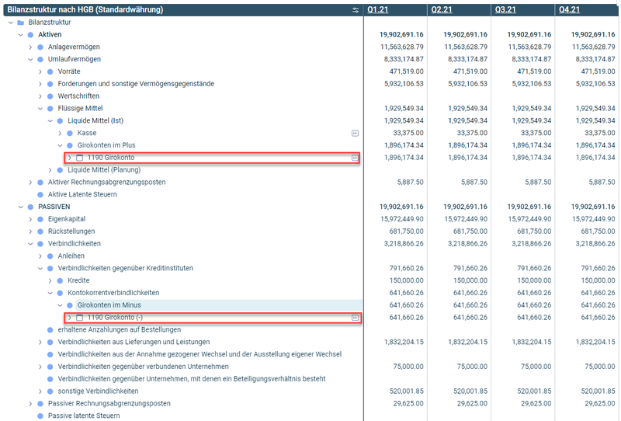Click the account icon of 1190 Girokonto
The height and width of the screenshot is (421, 621).
pyautogui.click(x=79, y=158)
